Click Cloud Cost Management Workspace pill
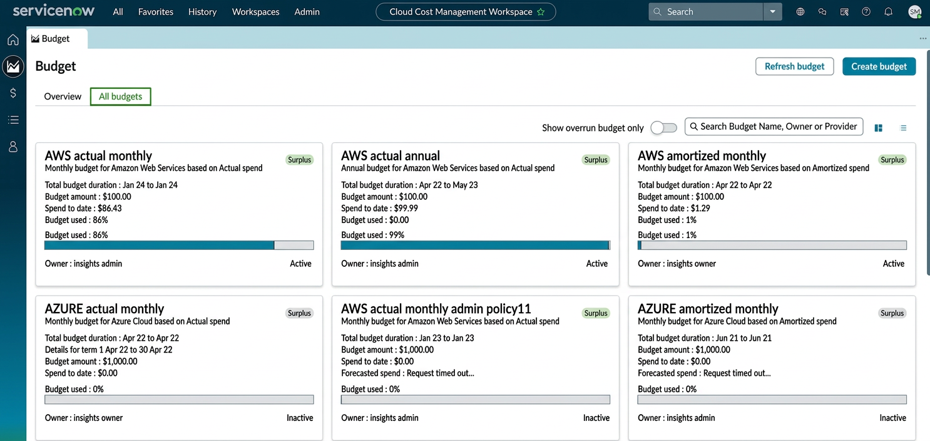Viewport: 930px width, 441px height. (466, 11)
